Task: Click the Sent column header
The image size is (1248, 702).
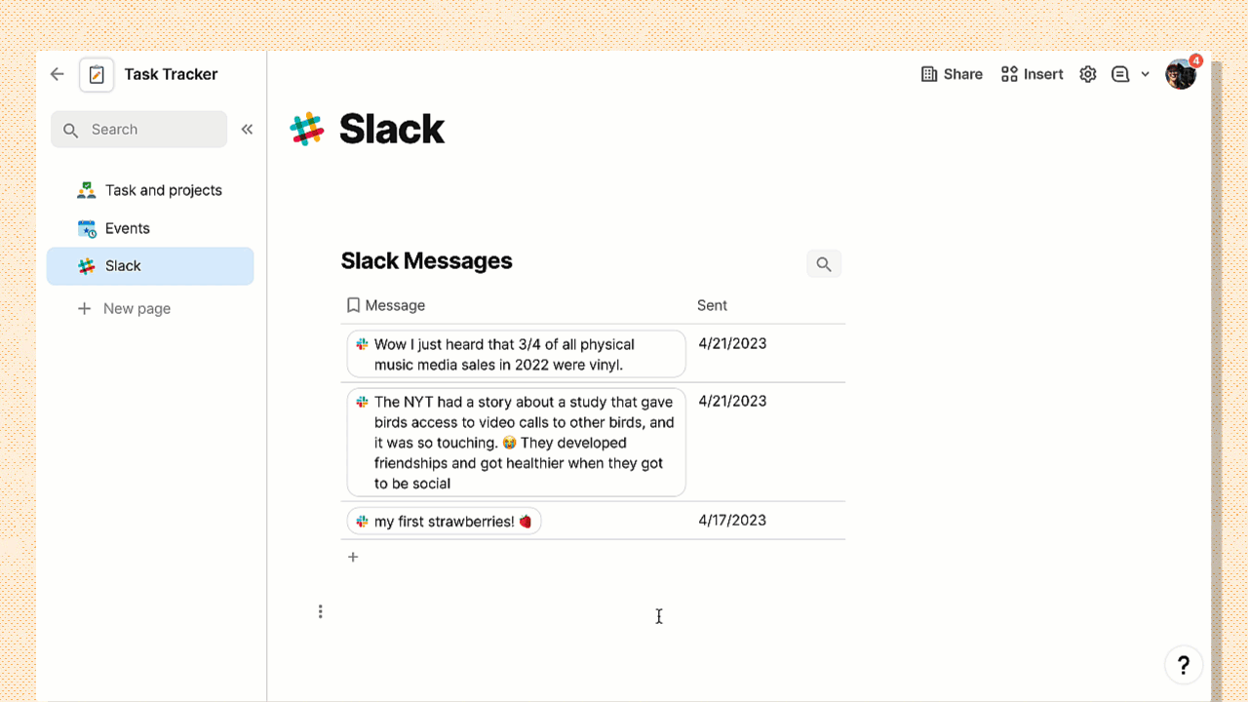Action: point(712,304)
